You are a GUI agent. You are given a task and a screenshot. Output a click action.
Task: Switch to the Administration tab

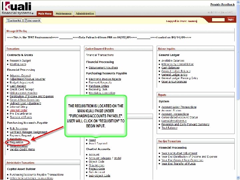(x=85, y=14)
